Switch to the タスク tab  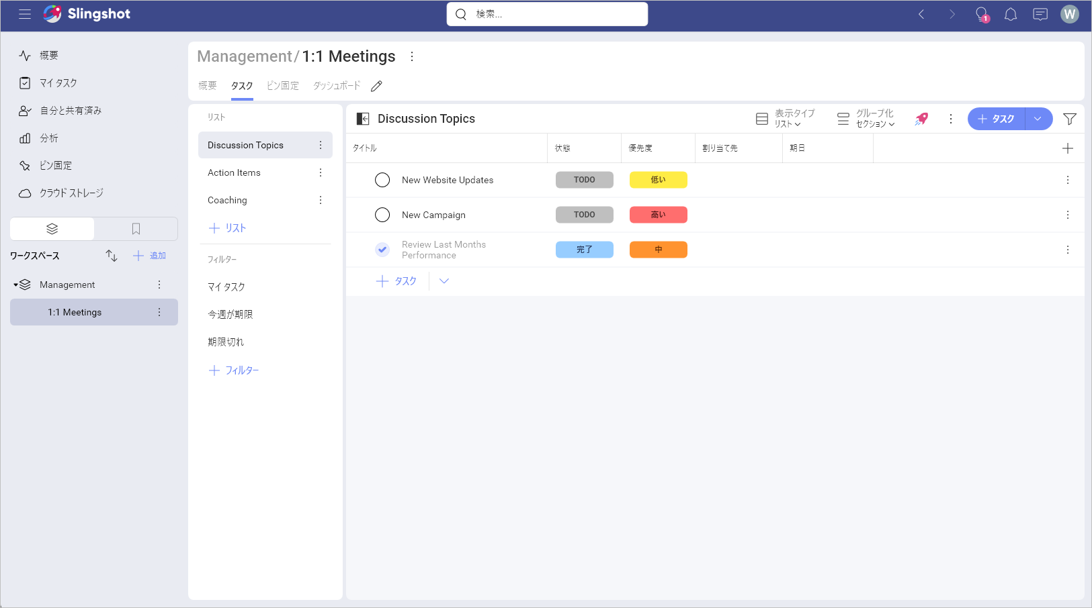click(242, 86)
